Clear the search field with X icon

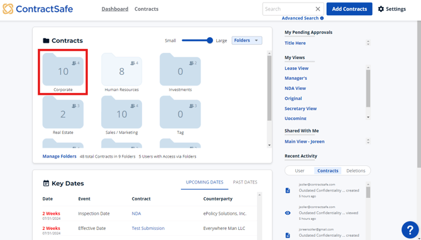pos(317,9)
